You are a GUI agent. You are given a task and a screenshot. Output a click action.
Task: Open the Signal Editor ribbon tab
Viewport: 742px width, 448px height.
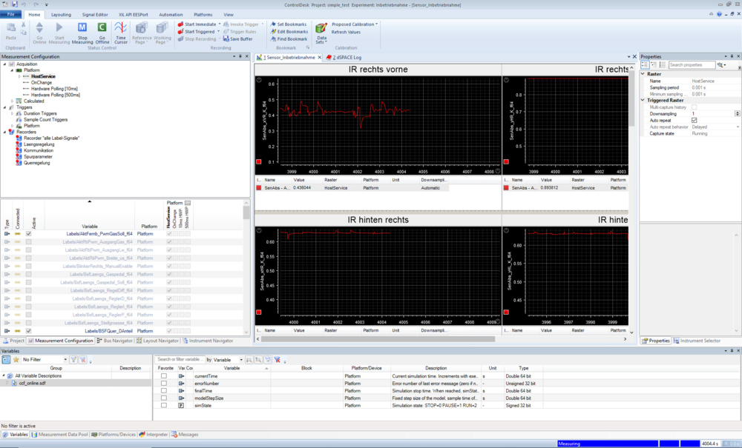pyautogui.click(x=93, y=14)
